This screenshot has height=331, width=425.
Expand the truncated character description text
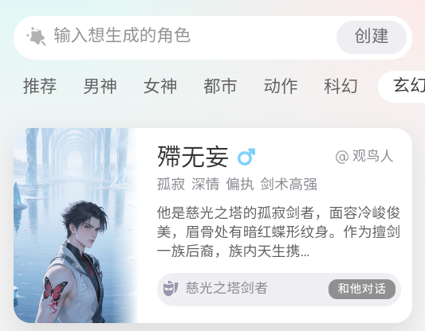[278, 232]
